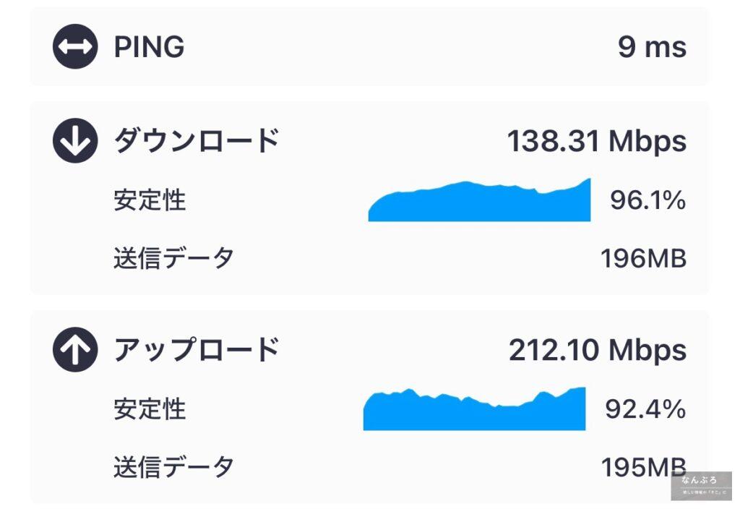Click the upload stability blue graph
The width and height of the screenshot is (740, 509).
coord(474,412)
